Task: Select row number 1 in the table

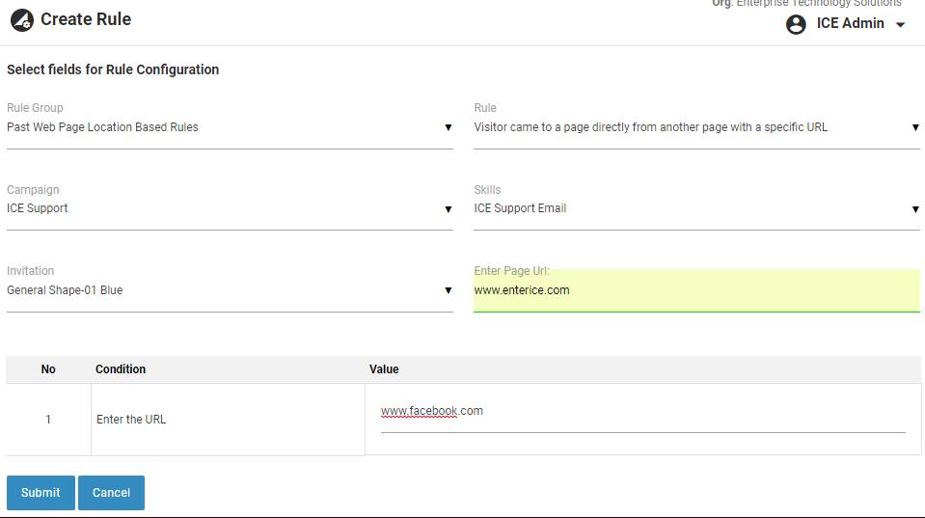Action: click(x=48, y=420)
